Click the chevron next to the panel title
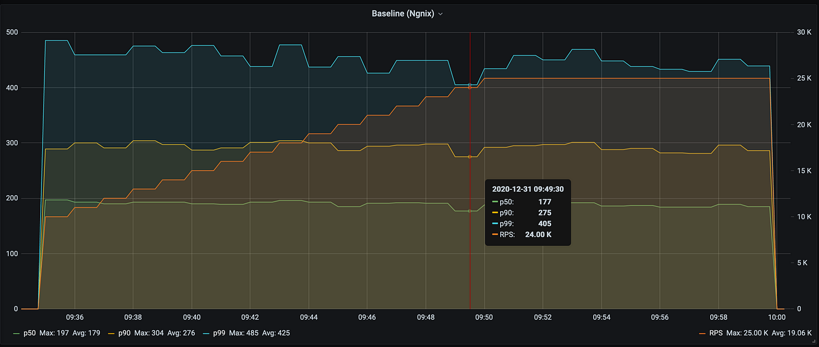 point(441,14)
